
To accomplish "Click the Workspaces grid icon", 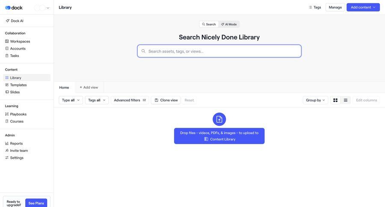I will (x=7, y=41).
